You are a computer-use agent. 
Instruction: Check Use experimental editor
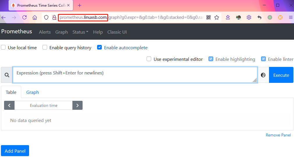click(149, 59)
